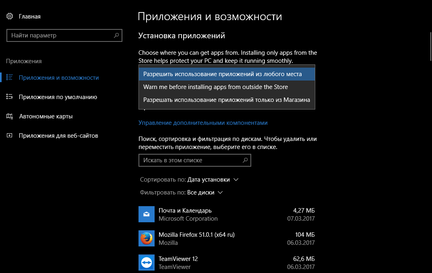This screenshot has width=432, height=273.
Task: Open the Сортировать по dropdown
Action: [x=213, y=180]
